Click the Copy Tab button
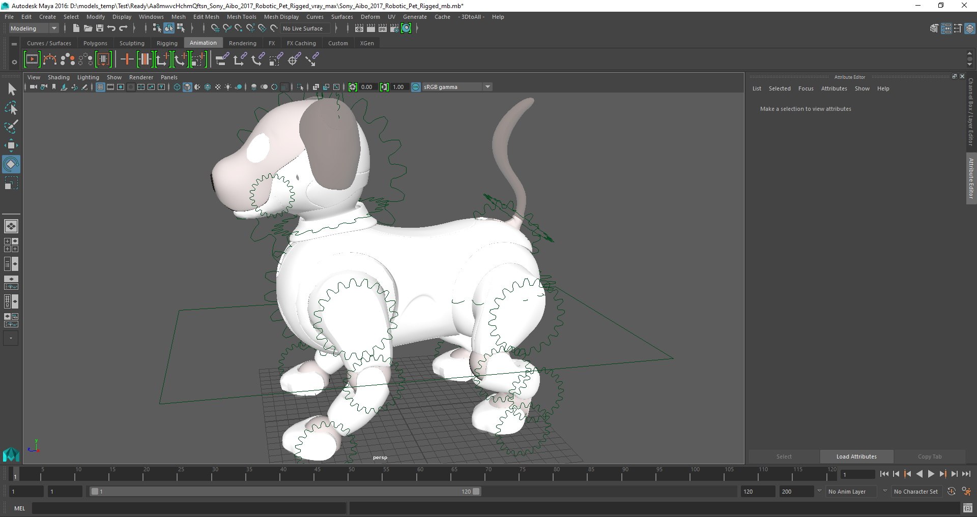The width and height of the screenshot is (977, 517). coord(930,457)
